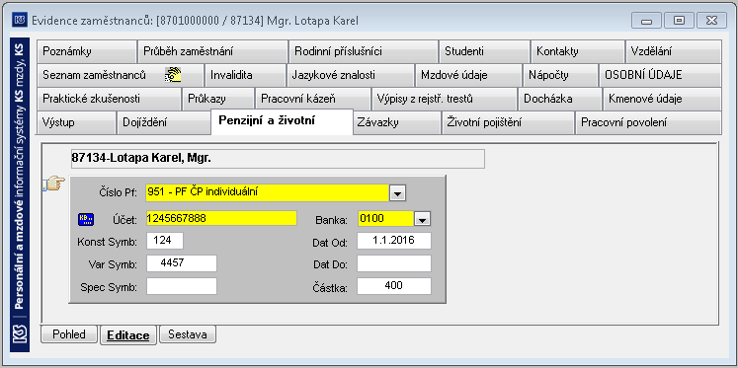Close the Evidence zaměstnanců window

pyautogui.click(x=712, y=21)
